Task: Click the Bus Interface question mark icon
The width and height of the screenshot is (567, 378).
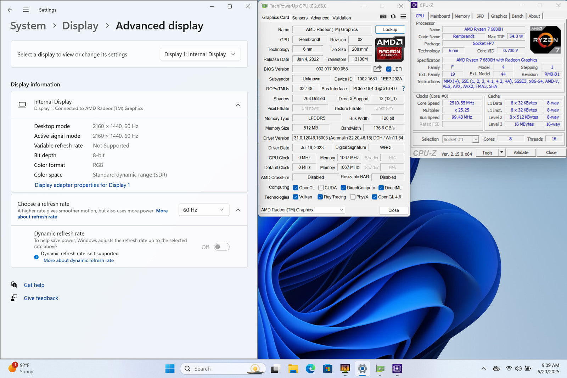Action: (403, 89)
